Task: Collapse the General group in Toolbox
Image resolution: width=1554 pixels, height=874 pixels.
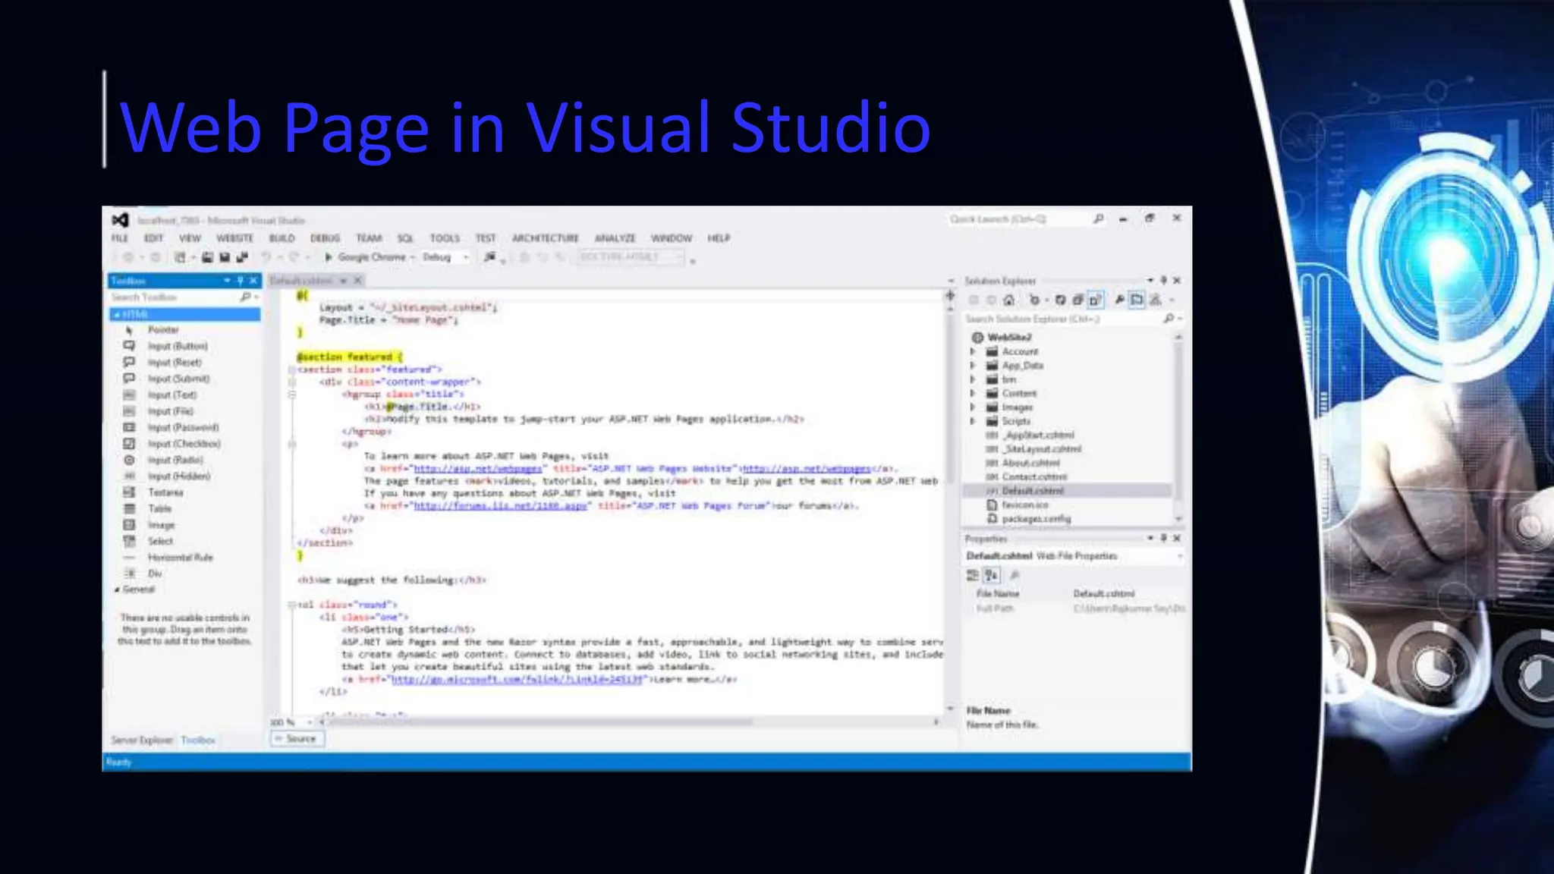Action: pyautogui.click(x=117, y=589)
